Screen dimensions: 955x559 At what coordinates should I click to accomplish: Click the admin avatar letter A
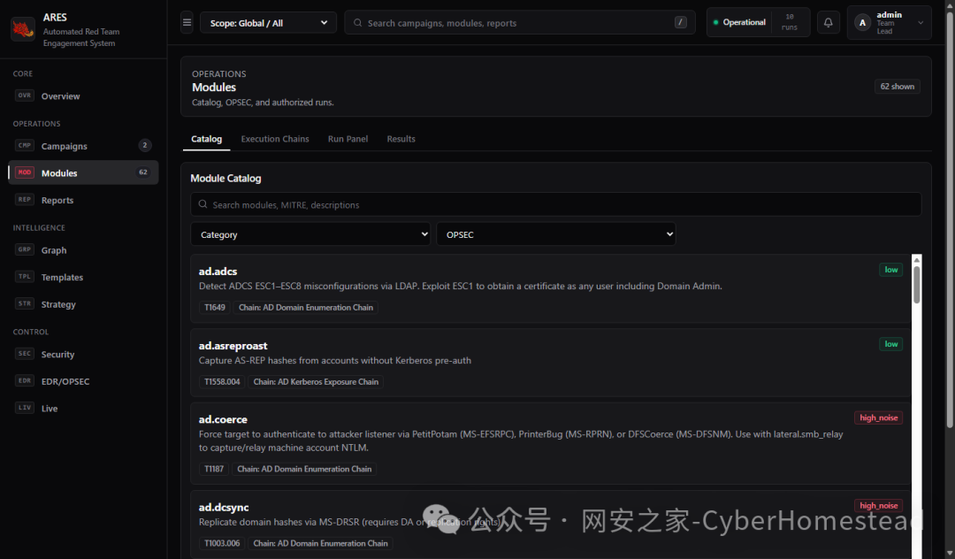(862, 22)
